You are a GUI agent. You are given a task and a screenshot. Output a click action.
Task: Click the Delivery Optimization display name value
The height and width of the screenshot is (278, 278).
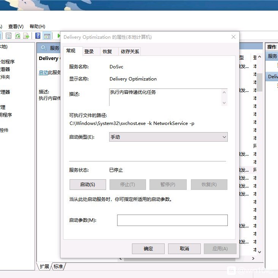[133, 79]
